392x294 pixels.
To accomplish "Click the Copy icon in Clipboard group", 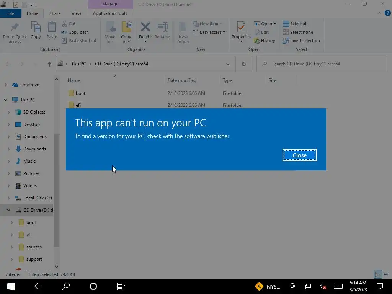I will click(x=36, y=28).
